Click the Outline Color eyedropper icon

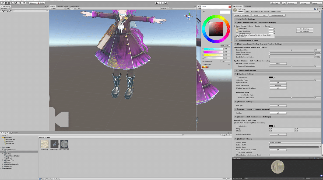[320, 147]
